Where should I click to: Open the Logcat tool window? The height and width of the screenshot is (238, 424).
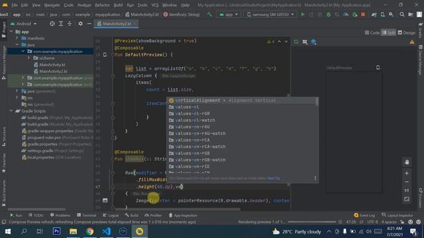111,216
